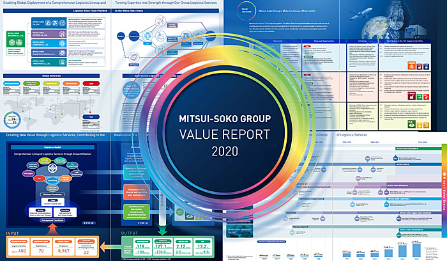Click the vertical orange Mitsui-Soko Group side strip
Viewport: 447px width, 261px height.
(444, 191)
